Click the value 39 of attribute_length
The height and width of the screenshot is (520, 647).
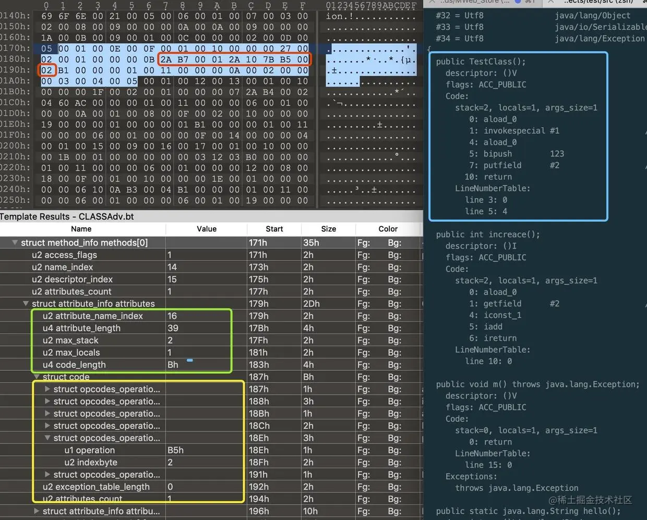tap(207, 328)
